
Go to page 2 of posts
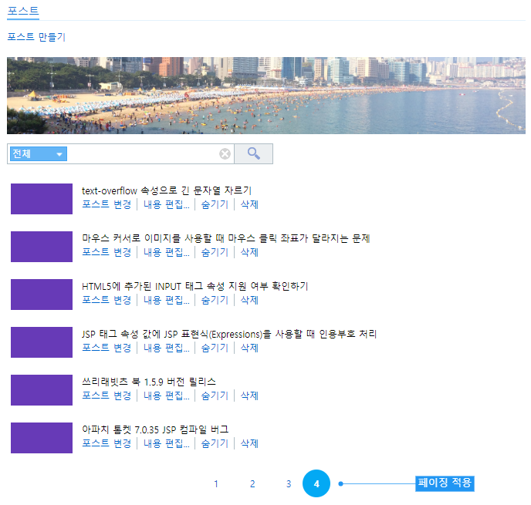click(x=252, y=484)
